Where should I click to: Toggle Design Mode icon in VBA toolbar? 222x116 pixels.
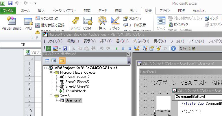coord(137,48)
